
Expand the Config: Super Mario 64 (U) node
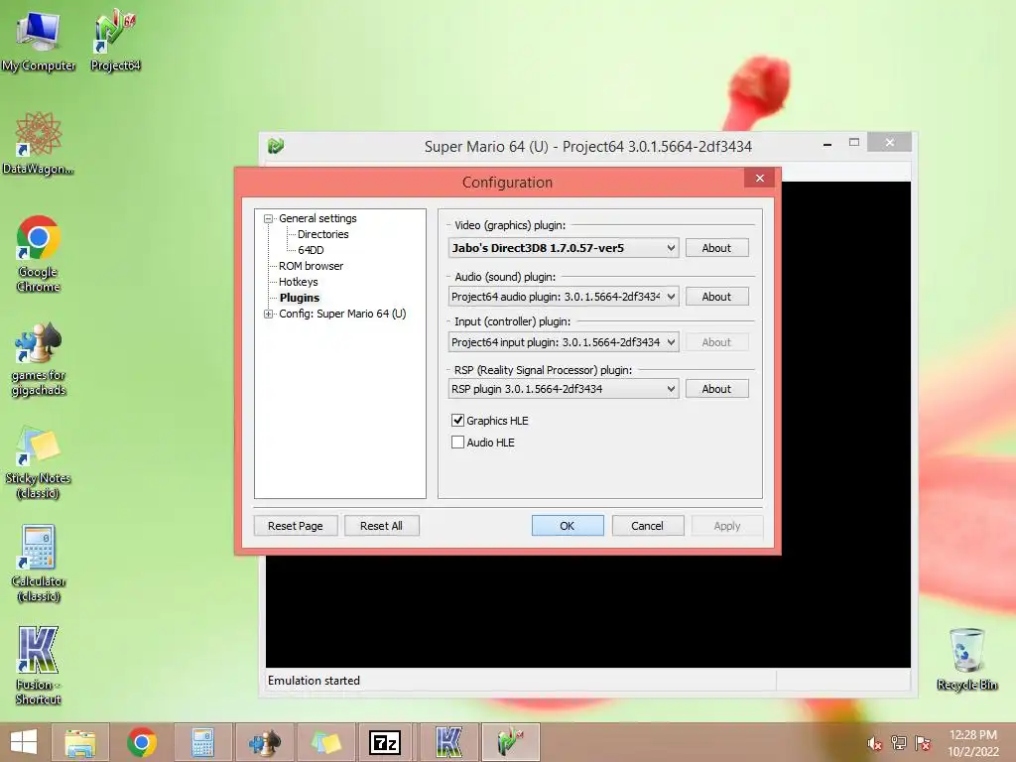point(268,314)
